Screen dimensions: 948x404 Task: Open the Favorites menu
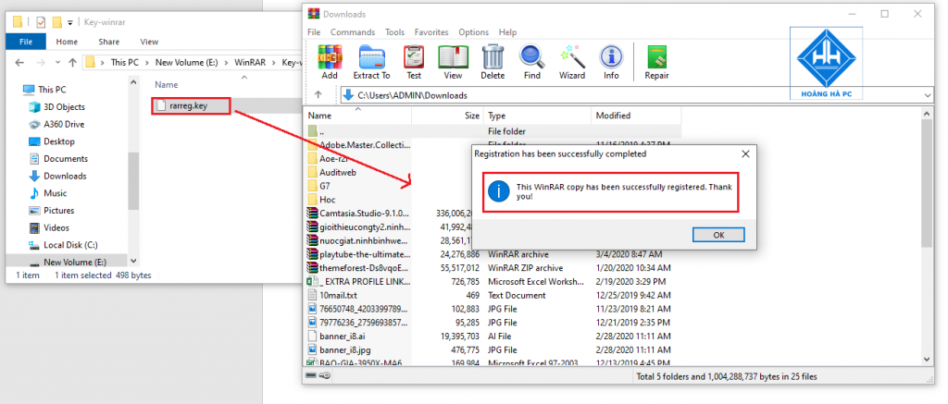pos(431,32)
